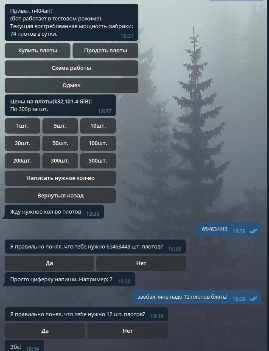Select the "200шт." quantity button
269x351 pixels.
[x=22, y=161]
